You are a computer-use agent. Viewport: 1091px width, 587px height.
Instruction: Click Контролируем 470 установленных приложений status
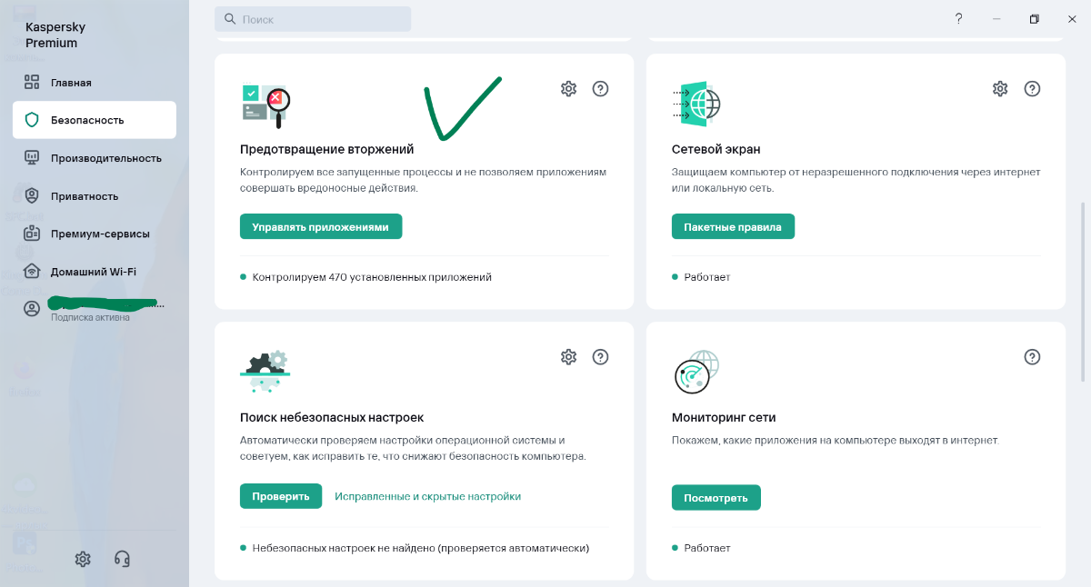point(372,277)
